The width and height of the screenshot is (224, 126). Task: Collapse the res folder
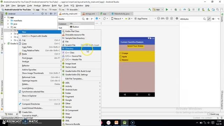[8, 27]
